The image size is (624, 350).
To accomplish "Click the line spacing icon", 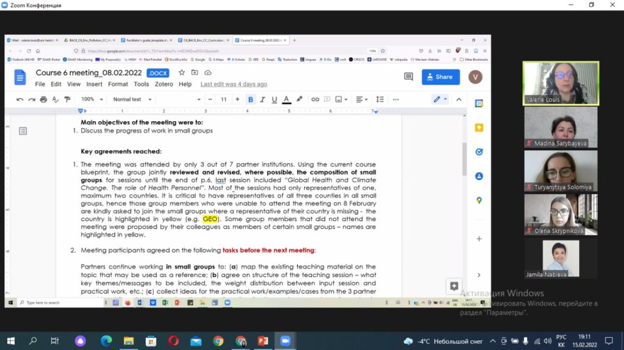I will [x=380, y=99].
